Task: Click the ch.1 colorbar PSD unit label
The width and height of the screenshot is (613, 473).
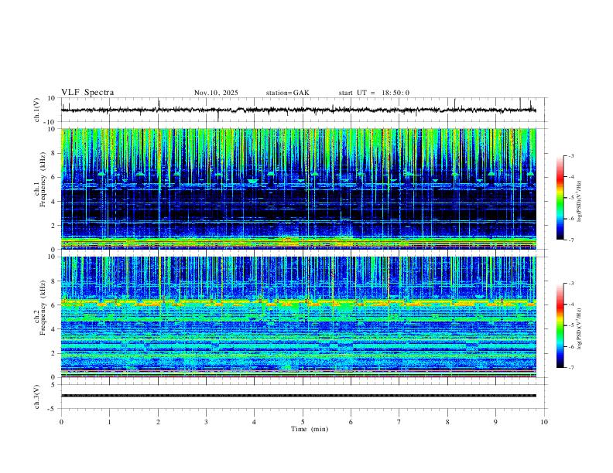Action: [x=580, y=202]
